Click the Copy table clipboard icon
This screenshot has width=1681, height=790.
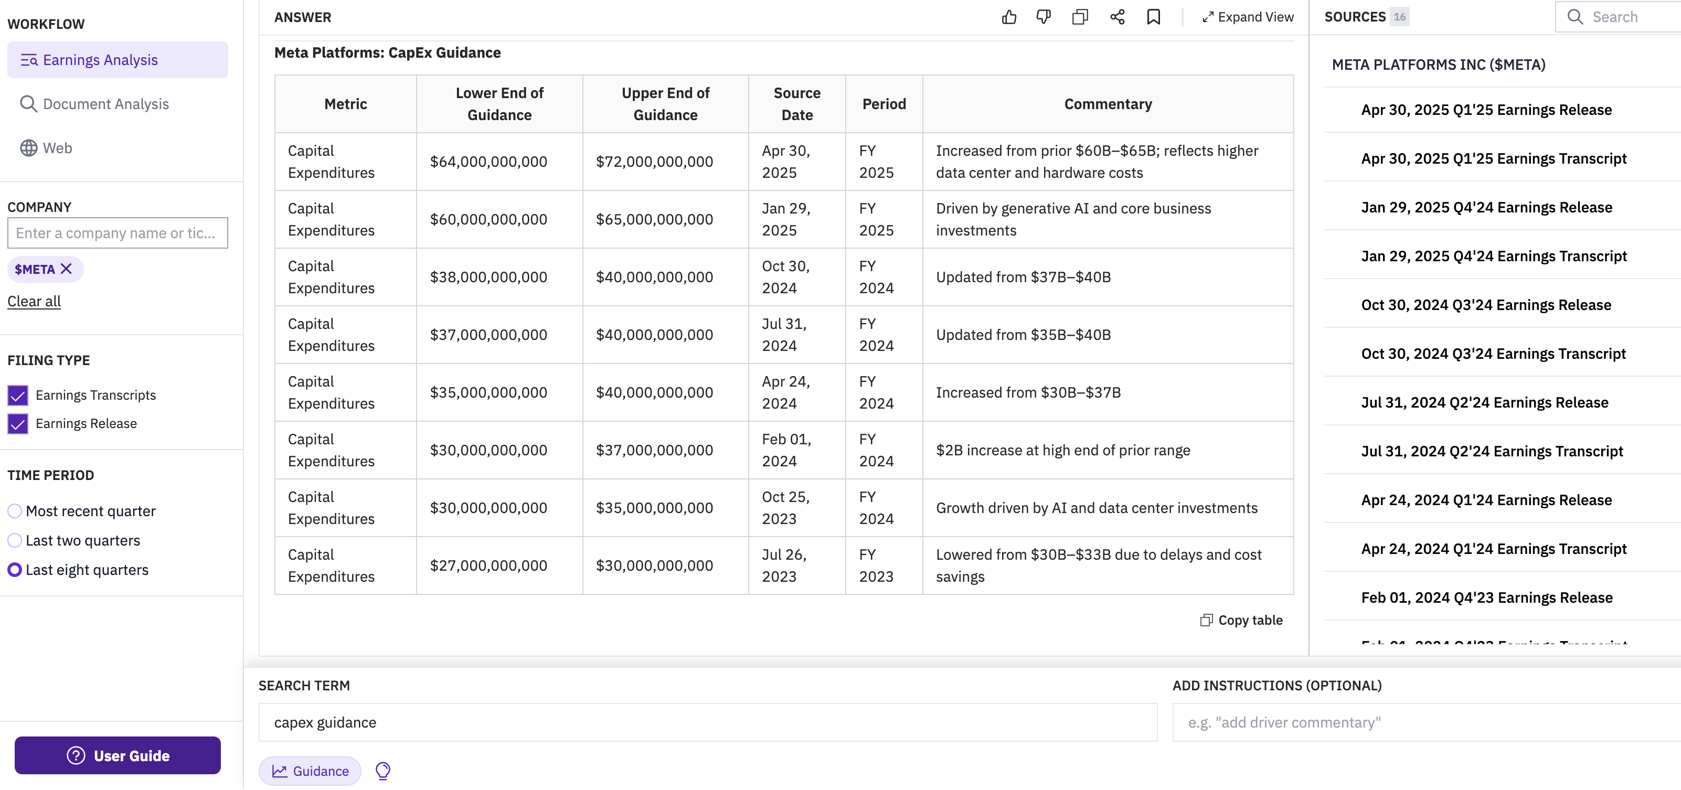1207,621
